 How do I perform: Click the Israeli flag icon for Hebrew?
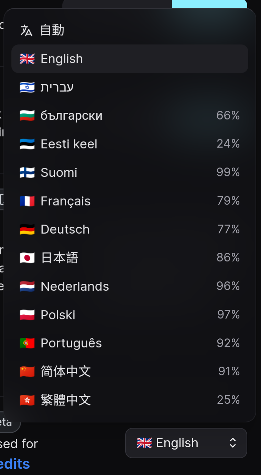27,87
